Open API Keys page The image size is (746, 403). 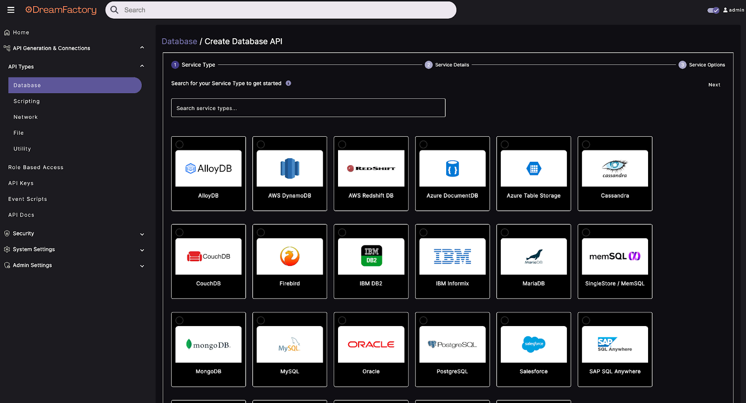(x=21, y=183)
